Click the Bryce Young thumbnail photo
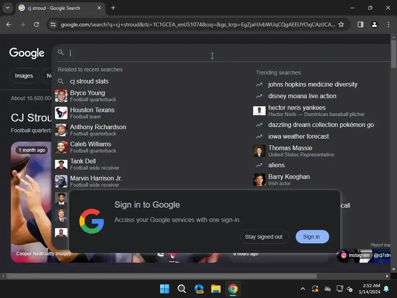397x298 pixels. 61,96
